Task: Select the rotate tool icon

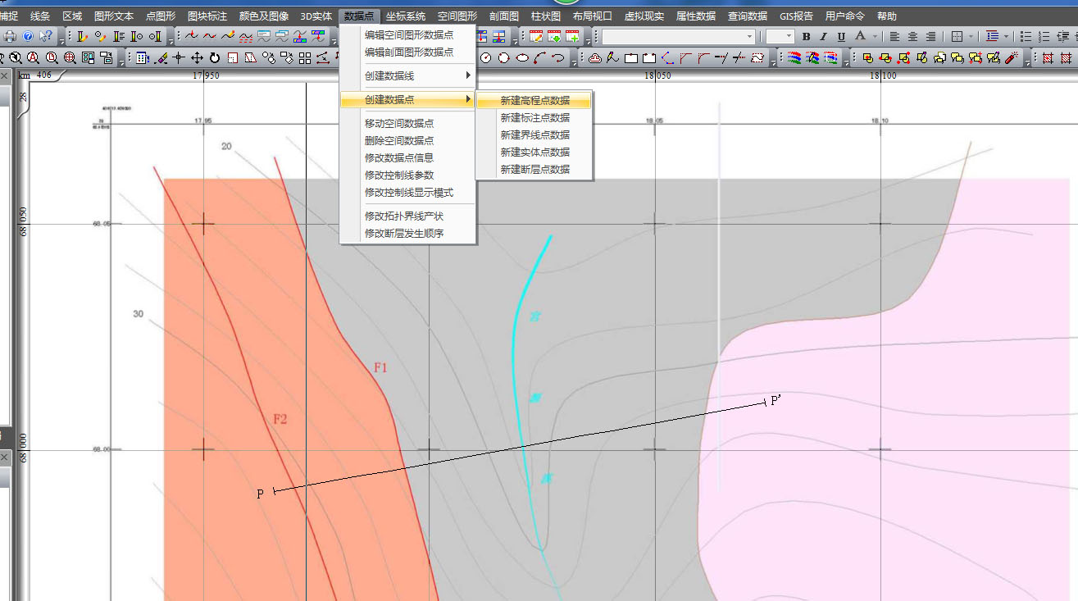Action: pos(215,58)
